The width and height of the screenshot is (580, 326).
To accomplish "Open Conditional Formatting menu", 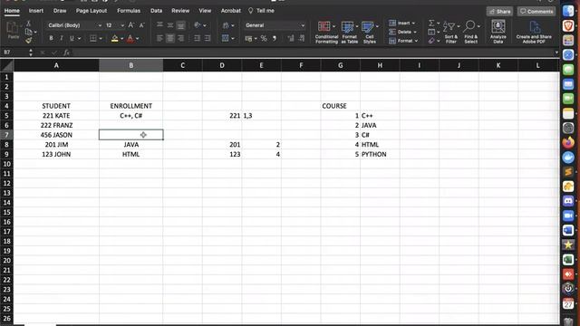I will (x=326, y=33).
